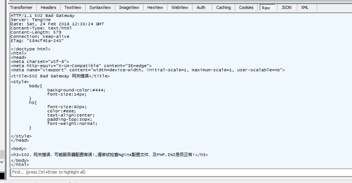Place cursor on HTTP/1.1 502 Bad Gateway line
Viewport: 352px width, 183px height.
point(43,16)
